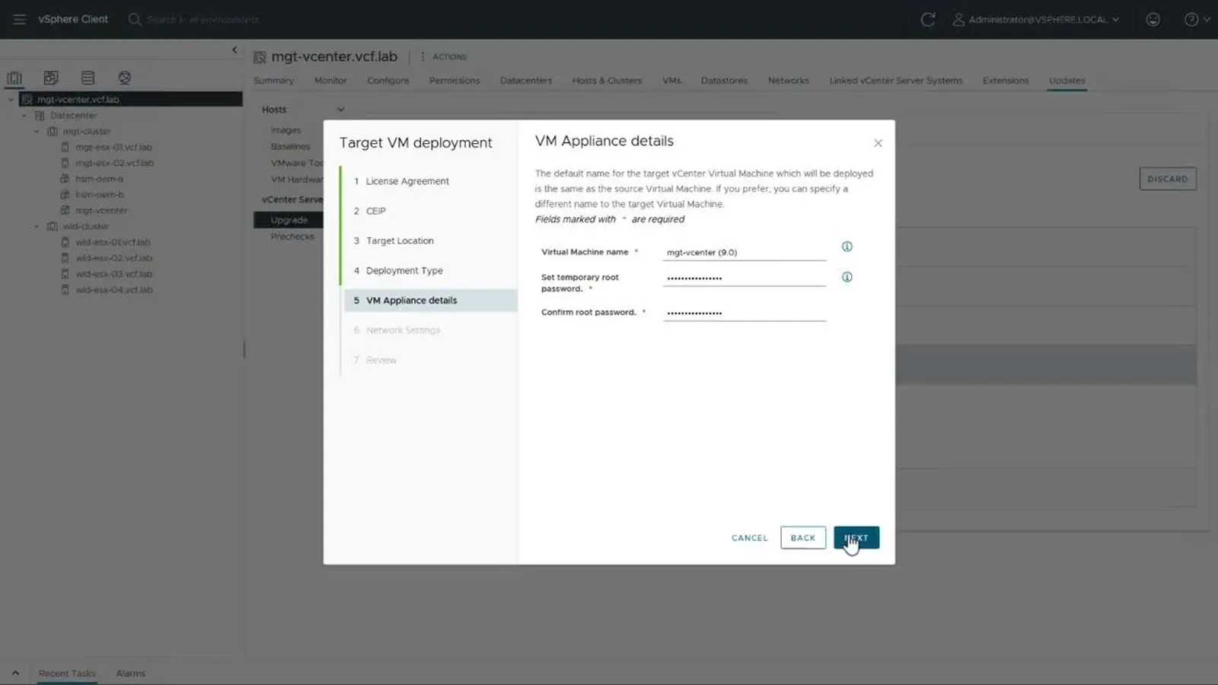Open the feedback smiley icon
Image resolution: width=1218 pixels, height=685 pixels.
click(1153, 19)
